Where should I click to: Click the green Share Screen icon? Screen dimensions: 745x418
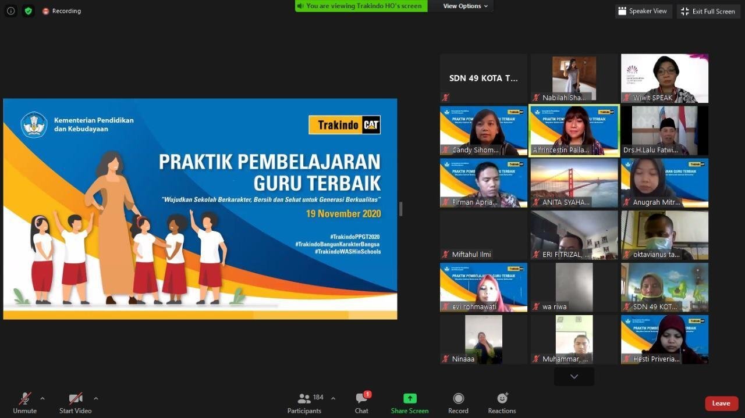pyautogui.click(x=410, y=399)
